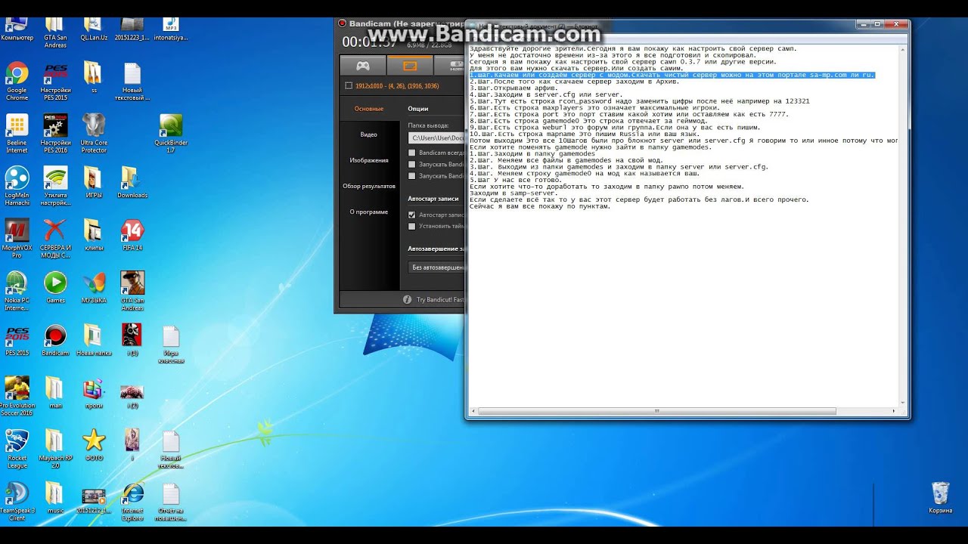Open Google Chrome desktop shortcut
The image size is (968, 544).
click(17, 82)
